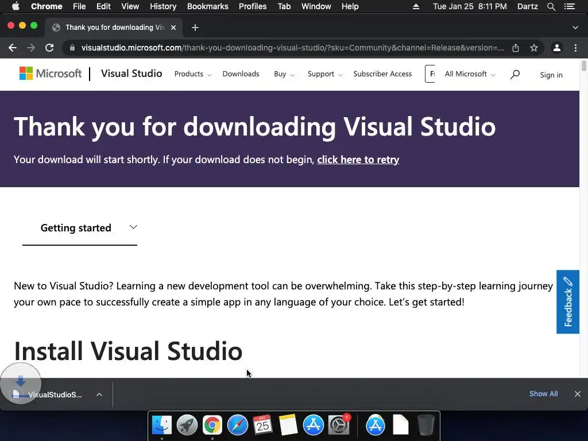Image resolution: width=588 pixels, height=441 pixels.
Task: Open the Window menu
Action: pos(316,6)
